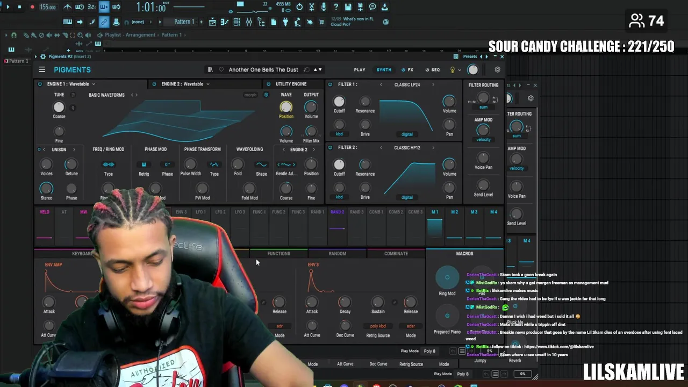This screenshot has height=387, width=688.
Task: Click the 155.000 tempo field
Action: click(48, 7)
